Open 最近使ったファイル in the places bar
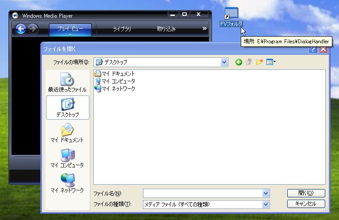This screenshot has height=220, width=339. pyautogui.click(x=67, y=83)
